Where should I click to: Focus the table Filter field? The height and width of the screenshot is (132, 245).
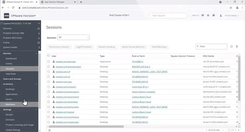click(x=212, y=47)
